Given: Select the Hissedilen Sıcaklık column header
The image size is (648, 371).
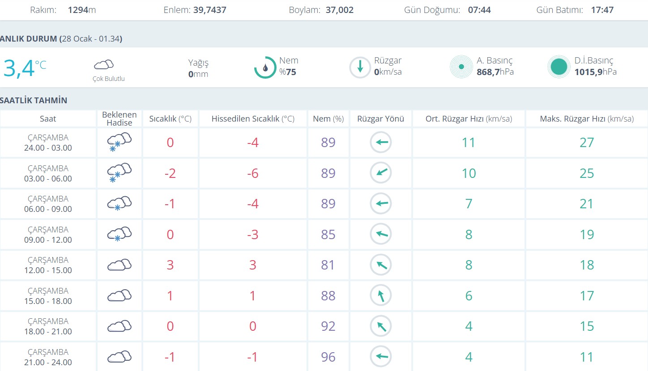Looking at the screenshot, I should [x=253, y=119].
